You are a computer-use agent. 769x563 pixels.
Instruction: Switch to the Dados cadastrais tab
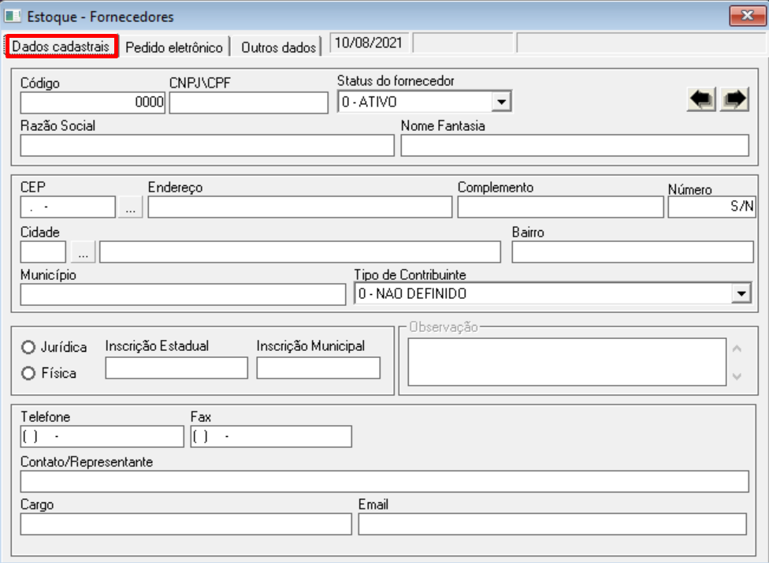coord(61,47)
